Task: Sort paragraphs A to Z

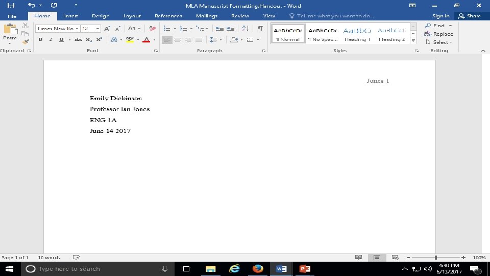Action: pos(246,29)
